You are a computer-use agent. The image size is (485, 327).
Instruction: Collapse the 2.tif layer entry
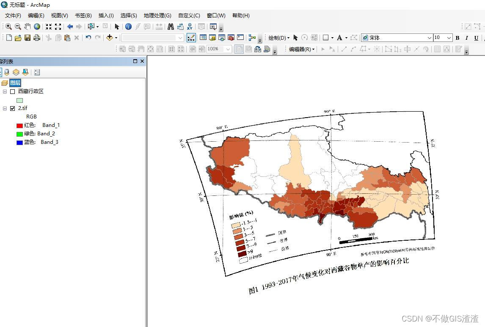6,108
